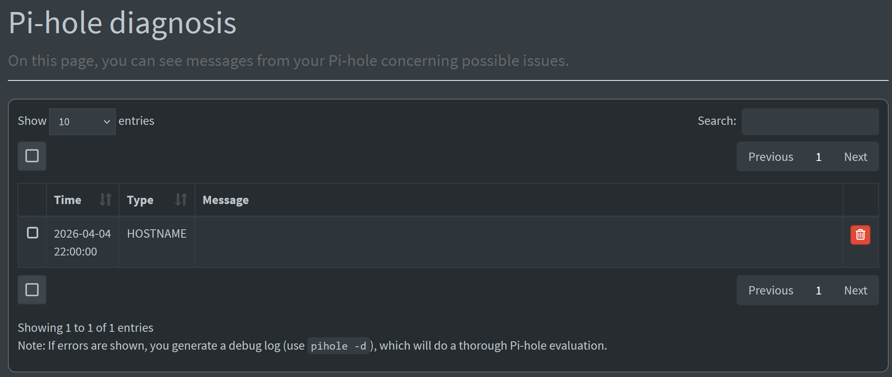Click the HOSTNAME type cell
The image size is (892, 377).
[x=157, y=233]
